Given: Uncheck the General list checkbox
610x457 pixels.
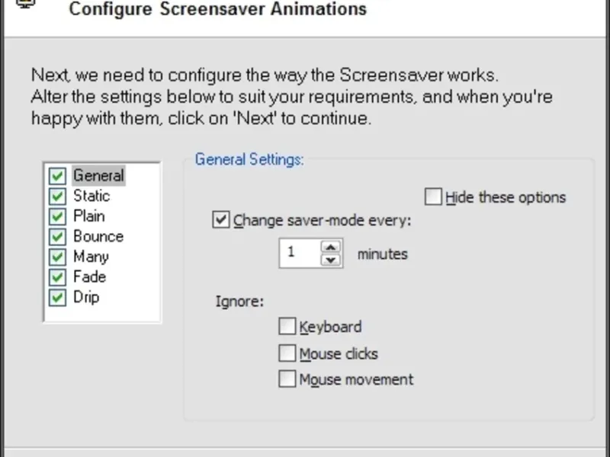Looking at the screenshot, I should click(x=57, y=176).
